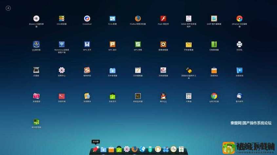Open Sogou Pinyin input app
277x155 pixels.
coord(87,70)
